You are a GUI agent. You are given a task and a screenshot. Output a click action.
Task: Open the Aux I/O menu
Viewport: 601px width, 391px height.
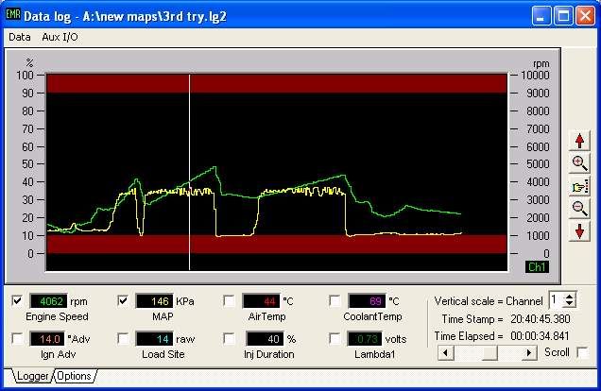point(59,37)
